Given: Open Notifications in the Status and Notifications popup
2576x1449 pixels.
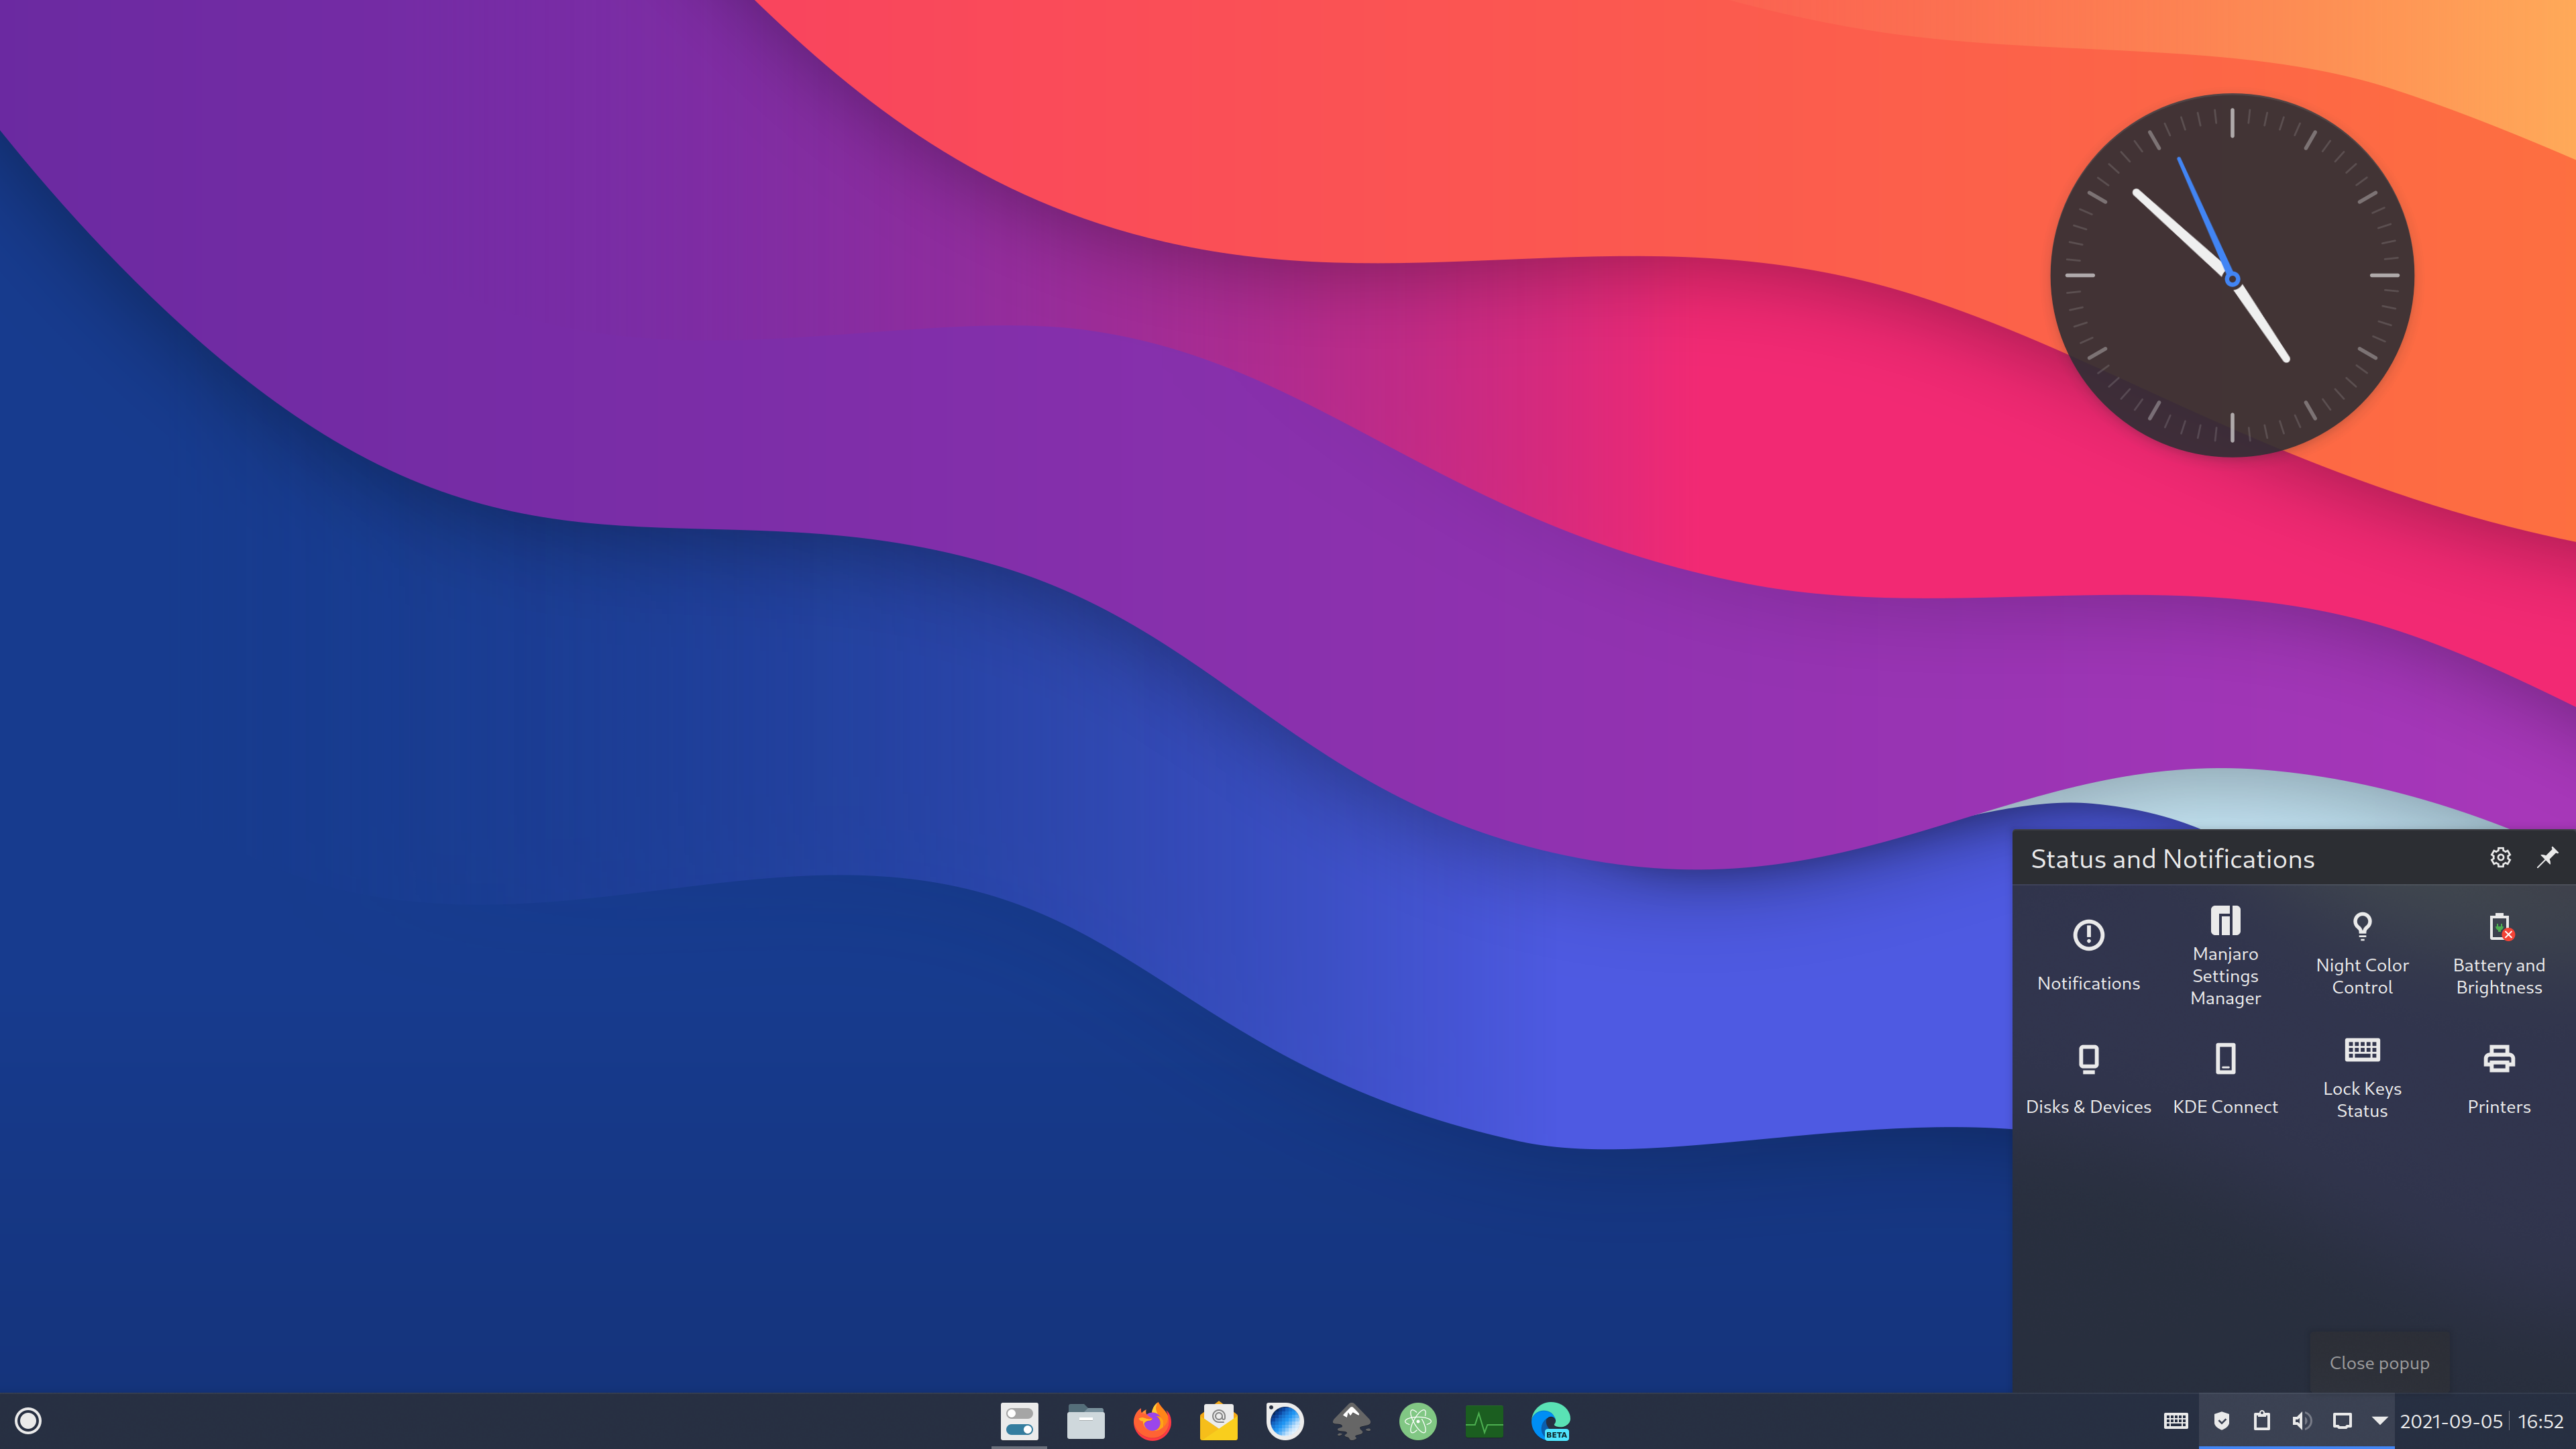Looking at the screenshot, I should 2088,955.
